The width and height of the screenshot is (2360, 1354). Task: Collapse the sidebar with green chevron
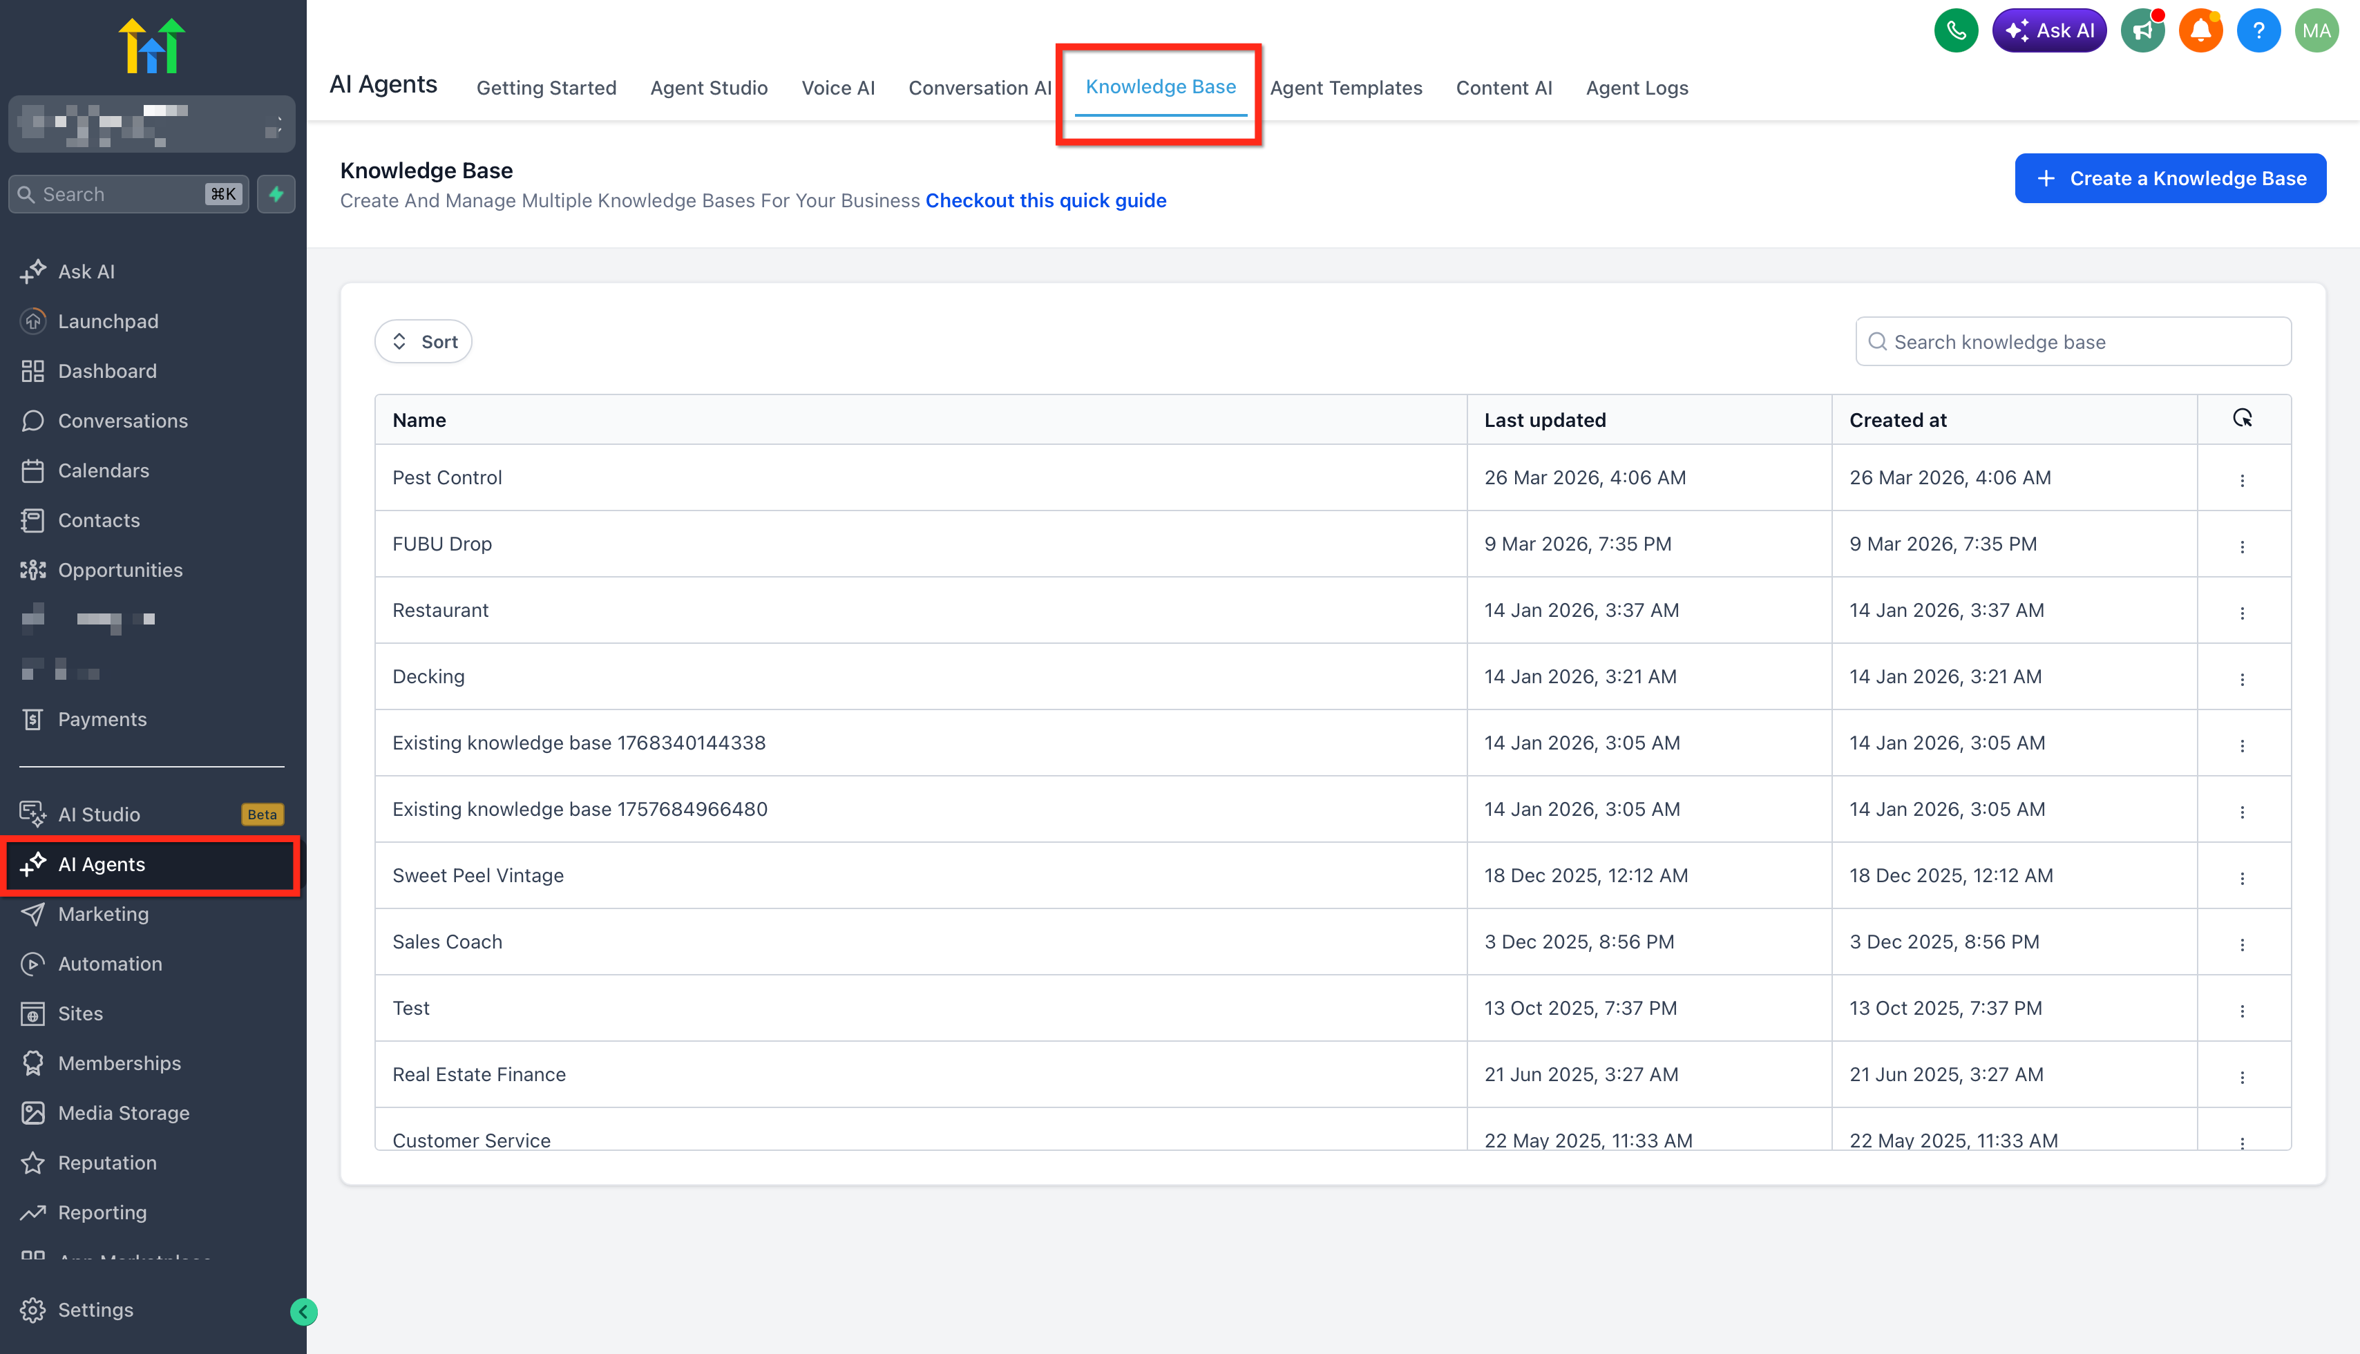coord(303,1311)
